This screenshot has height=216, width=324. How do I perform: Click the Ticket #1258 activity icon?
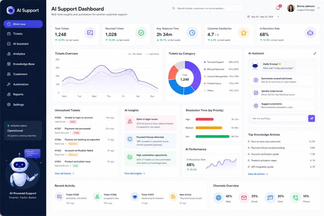59,197
